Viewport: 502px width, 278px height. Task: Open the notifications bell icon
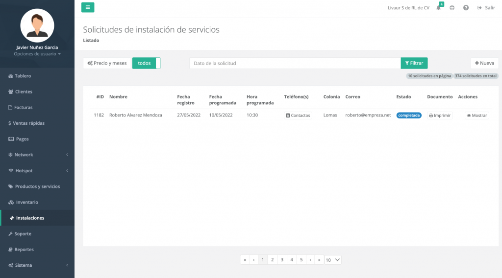[439, 8]
